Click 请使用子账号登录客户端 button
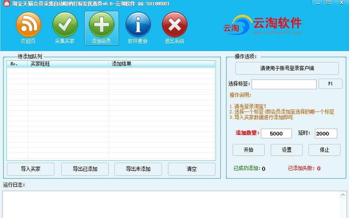Screen dimensions: 349x218 coord(287,68)
